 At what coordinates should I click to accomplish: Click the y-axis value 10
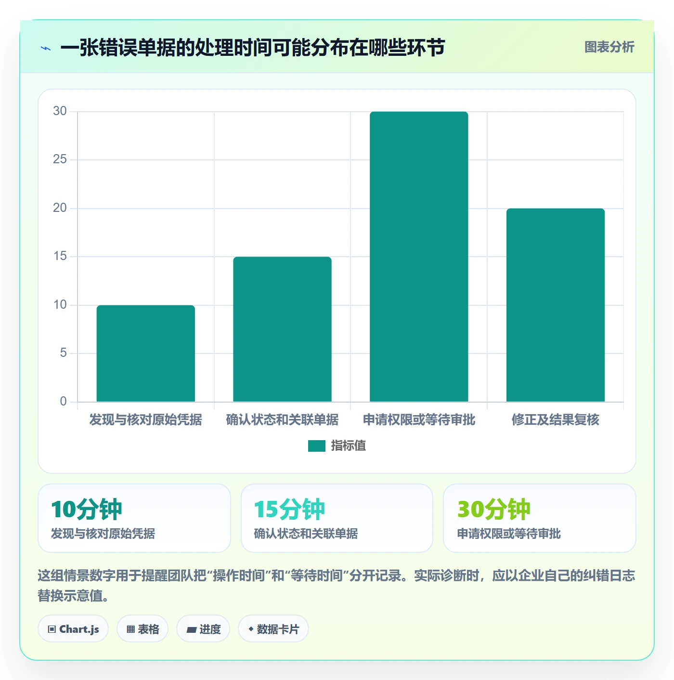[60, 305]
